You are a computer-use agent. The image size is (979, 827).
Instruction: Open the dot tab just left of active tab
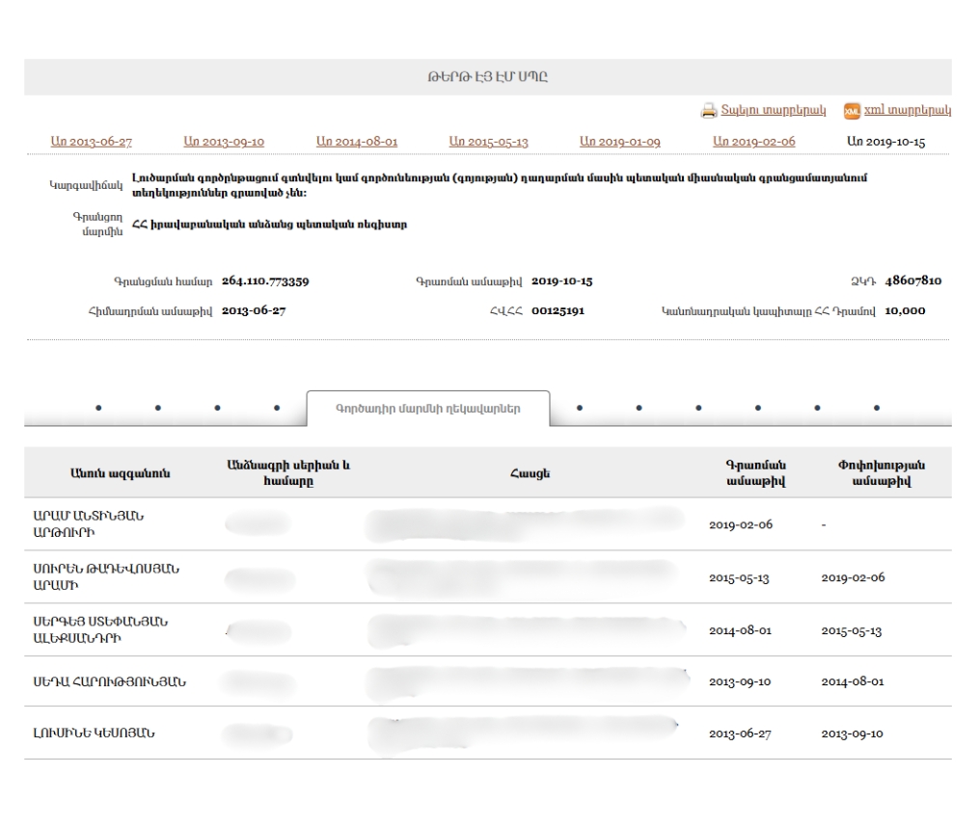(x=278, y=408)
